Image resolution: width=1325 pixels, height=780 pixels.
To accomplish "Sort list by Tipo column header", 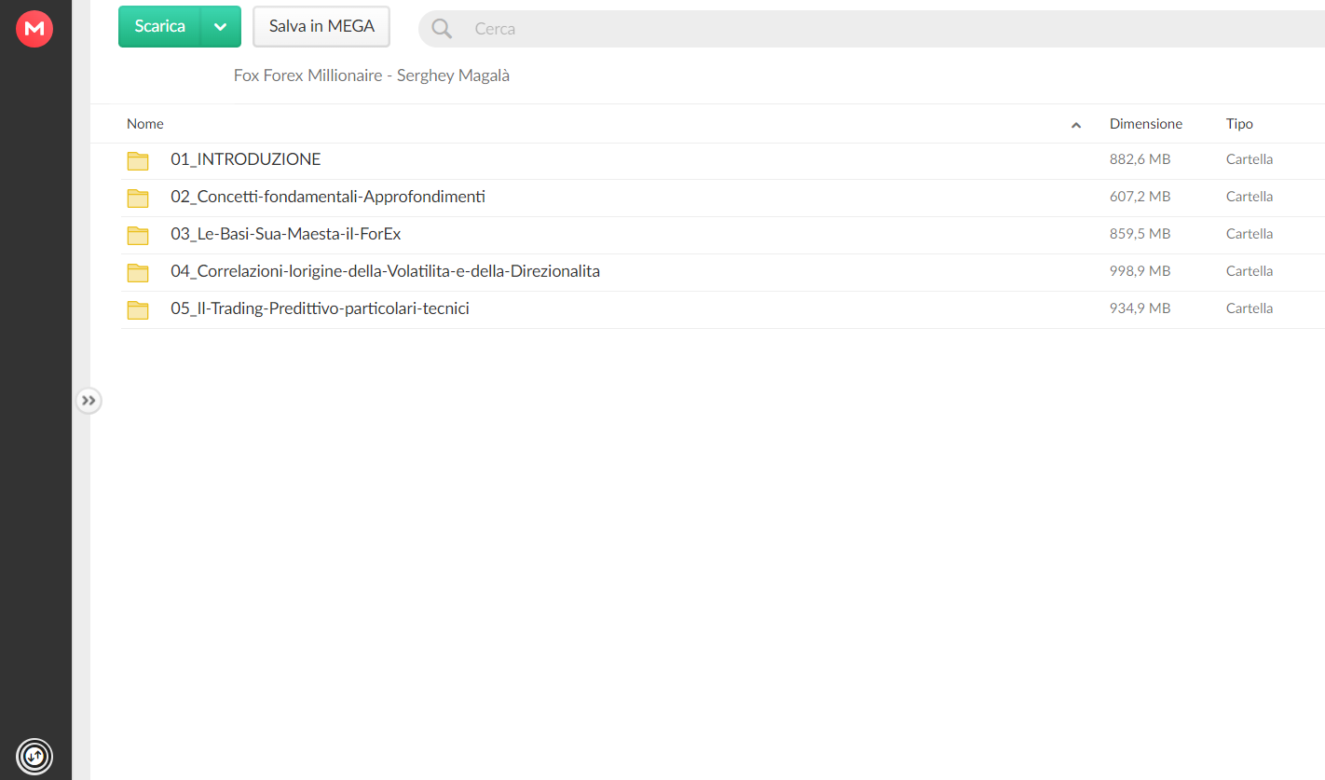I will coord(1239,124).
